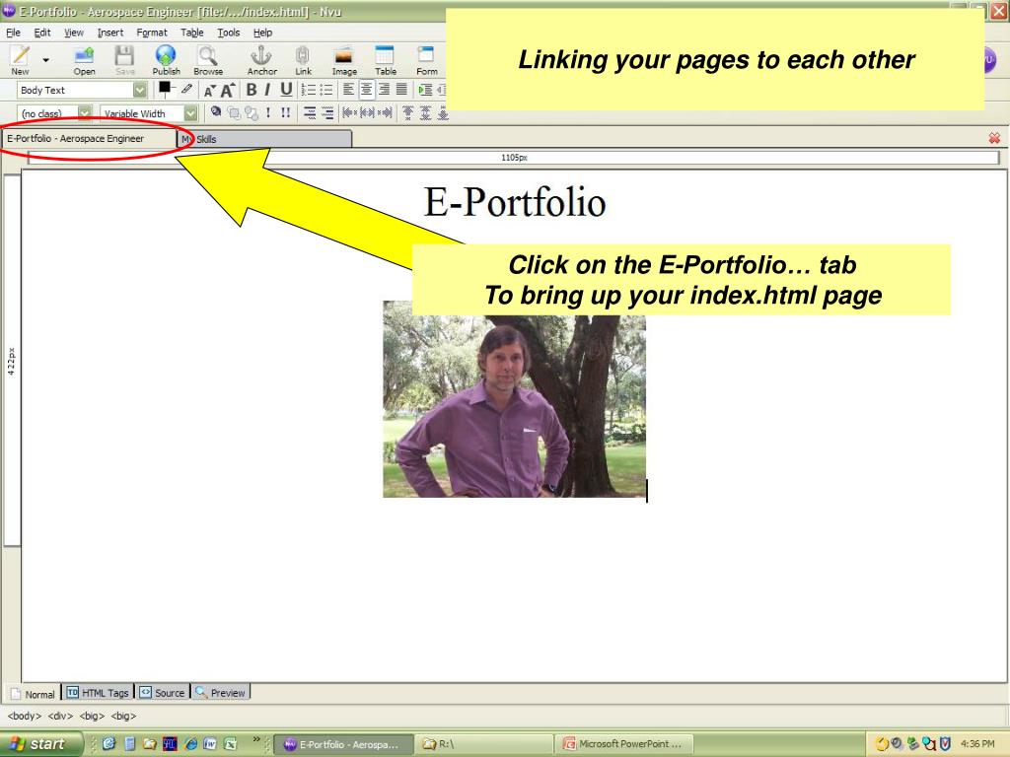Image resolution: width=1010 pixels, height=757 pixels.
Task: Open the File menu
Action: coord(14,33)
